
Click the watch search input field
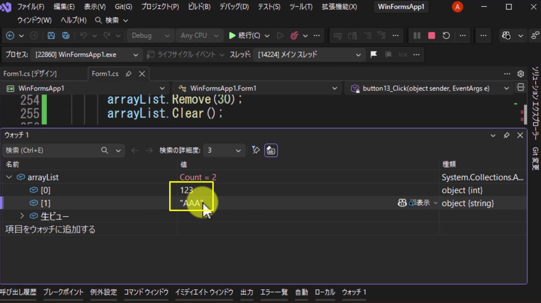click(x=52, y=150)
